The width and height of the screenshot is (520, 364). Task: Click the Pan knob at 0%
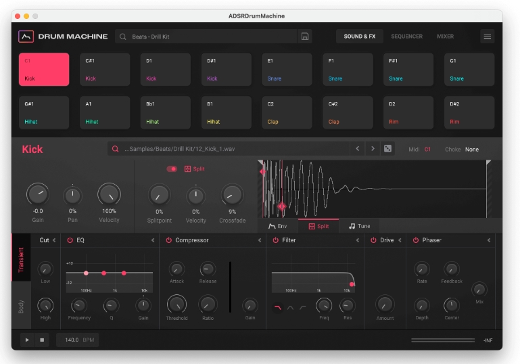72,196
